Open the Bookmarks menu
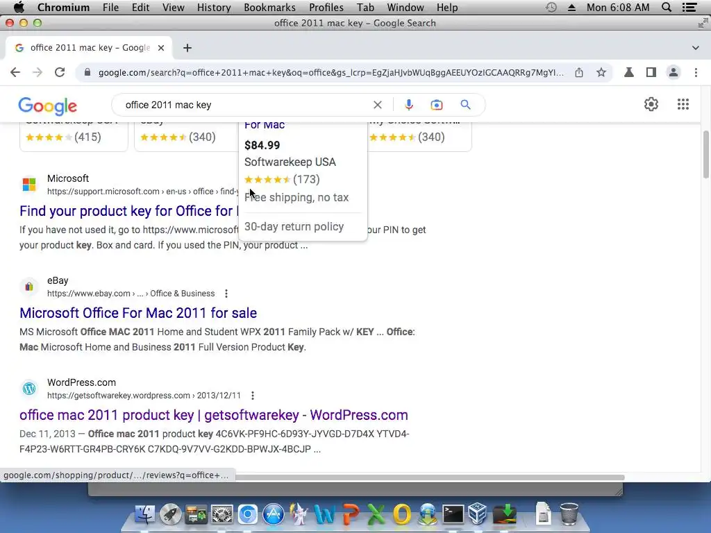Screen dimensions: 711x533 pyautogui.click(x=270, y=7)
